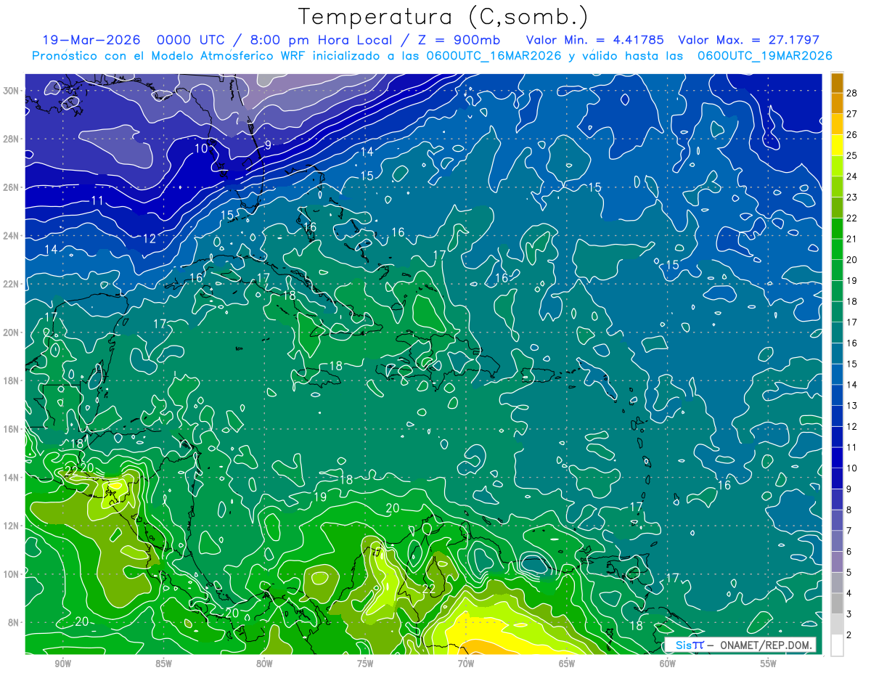Click the legend color between 27 and 28
The width and height of the screenshot is (871, 673).
point(837,104)
